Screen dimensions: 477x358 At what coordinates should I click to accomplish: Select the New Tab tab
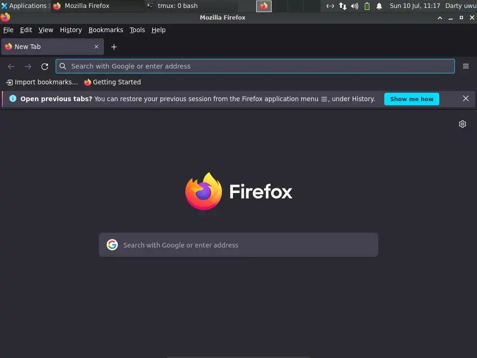coord(52,47)
